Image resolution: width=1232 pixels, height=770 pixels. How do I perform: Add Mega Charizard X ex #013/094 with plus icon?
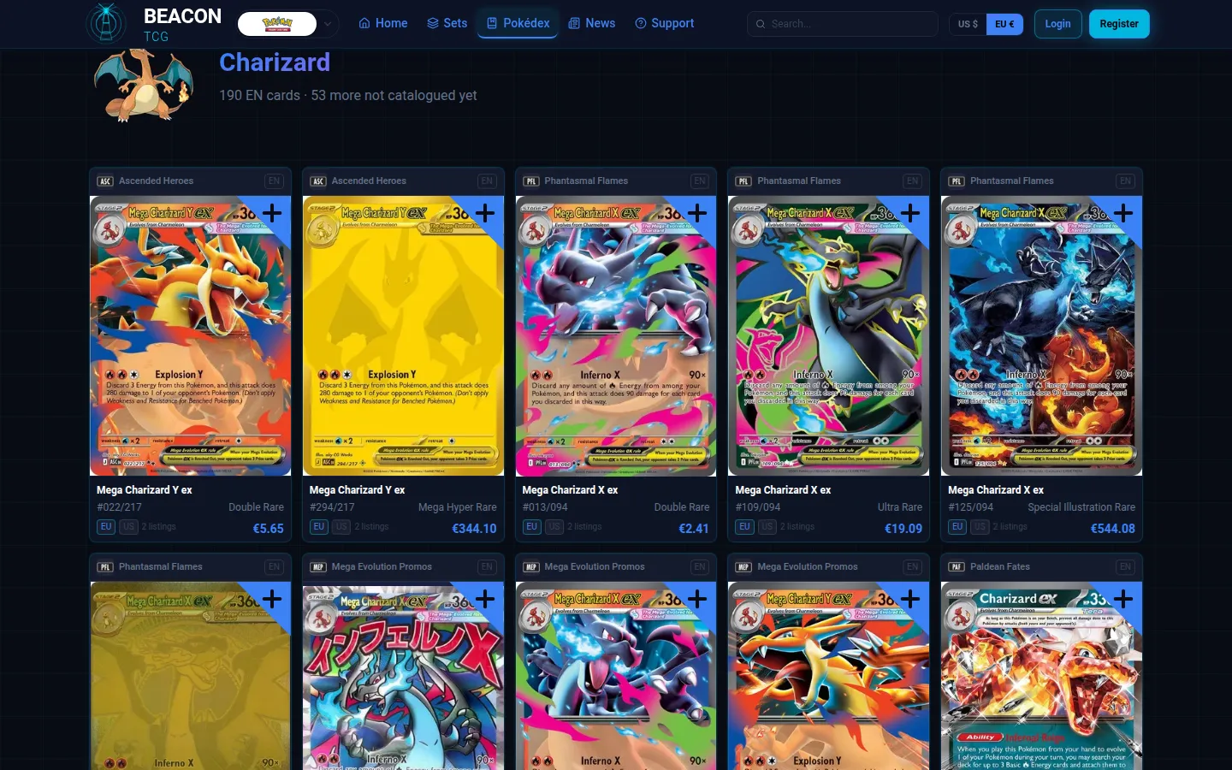(697, 213)
